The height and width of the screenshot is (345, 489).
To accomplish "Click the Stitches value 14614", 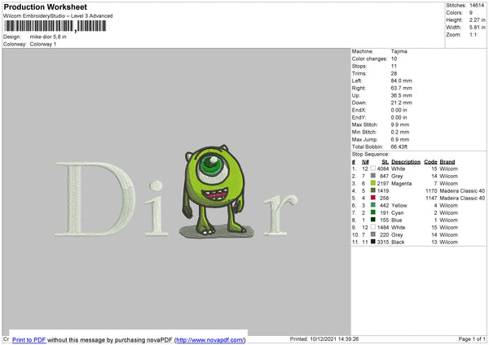I will [x=477, y=6].
